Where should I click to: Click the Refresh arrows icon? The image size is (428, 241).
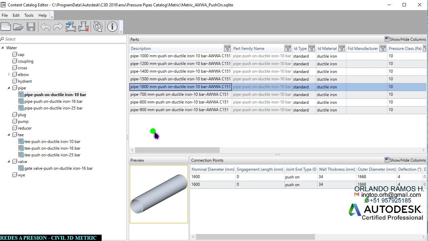pyautogui.click(x=98, y=27)
